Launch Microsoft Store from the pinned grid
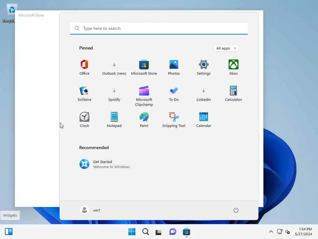This screenshot has width=318, height=239. pyautogui.click(x=144, y=68)
